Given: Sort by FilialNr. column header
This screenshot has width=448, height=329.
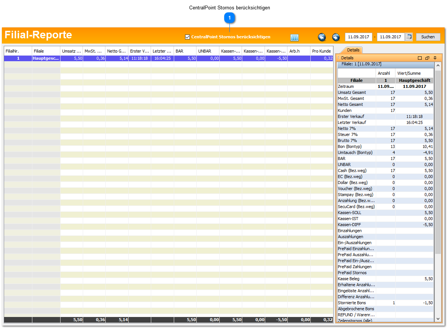Looking at the screenshot, I should 18,51.
